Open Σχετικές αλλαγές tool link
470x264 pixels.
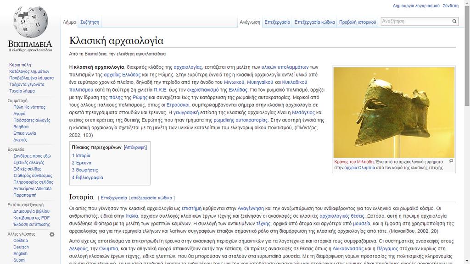coord(29,163)
